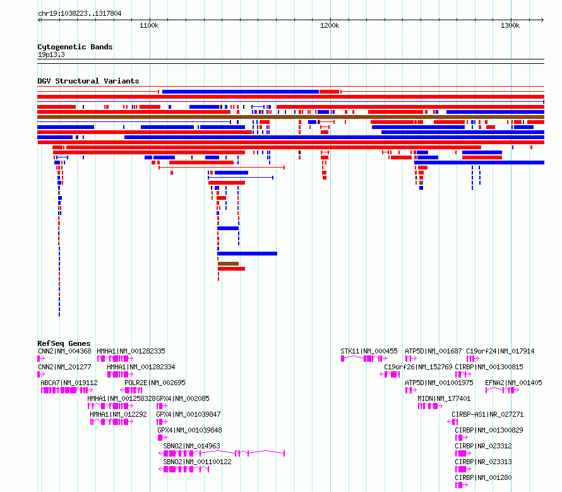562x492 pixels.
Task: Select the EFNA2 NM_001405 gene glyph
Action: tap(502, 390)
